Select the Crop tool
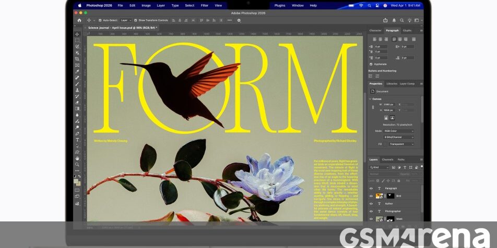This screenshot has width=497, height=248. pyautogui.click(x=77, y=59)
